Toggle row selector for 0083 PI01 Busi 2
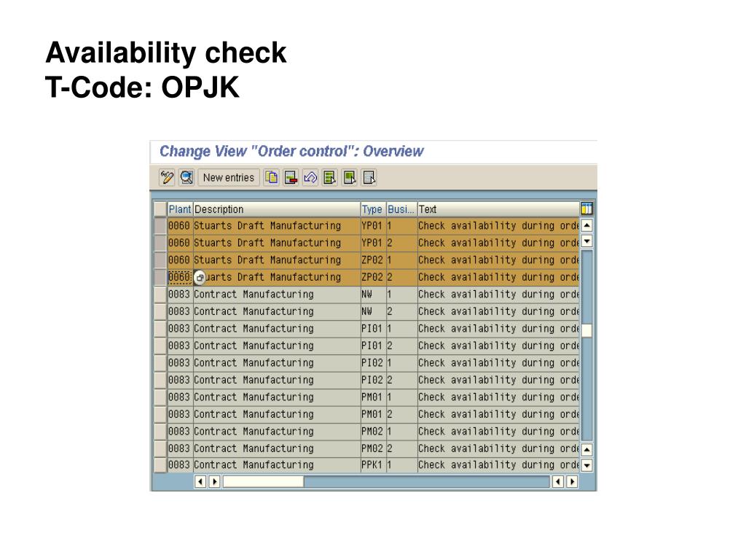Screen dimensions: 746x560 [160, 346]
